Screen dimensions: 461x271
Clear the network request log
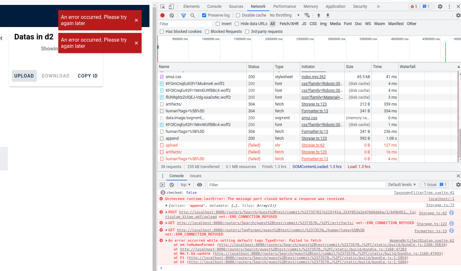point(172,15)
